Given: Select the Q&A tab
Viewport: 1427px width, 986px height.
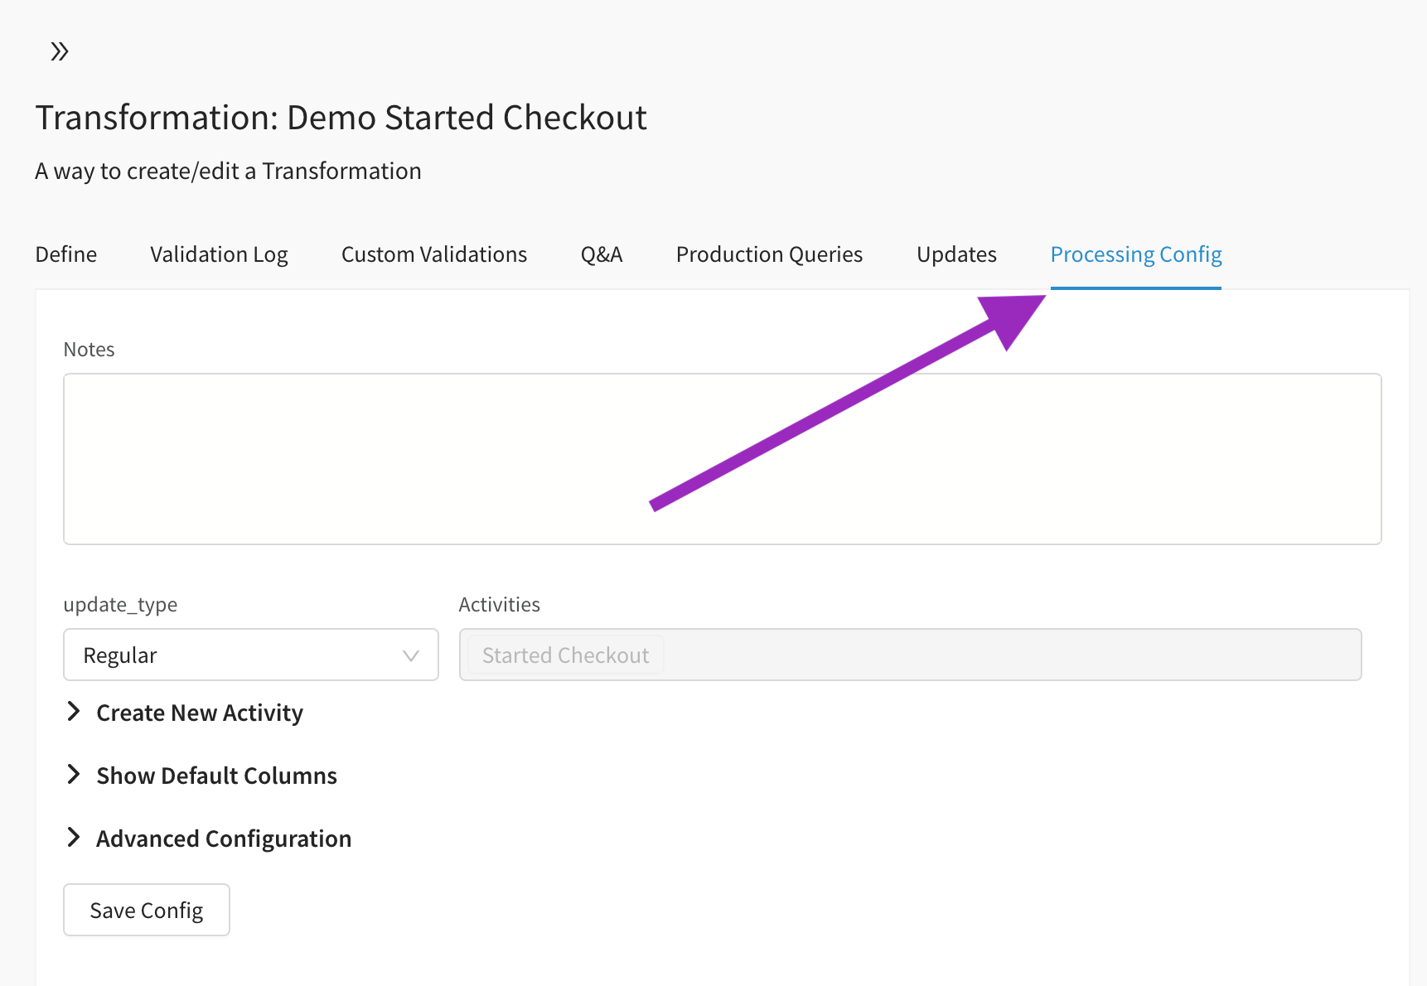Looking at the screenshot, I should (x=602, y=254).
